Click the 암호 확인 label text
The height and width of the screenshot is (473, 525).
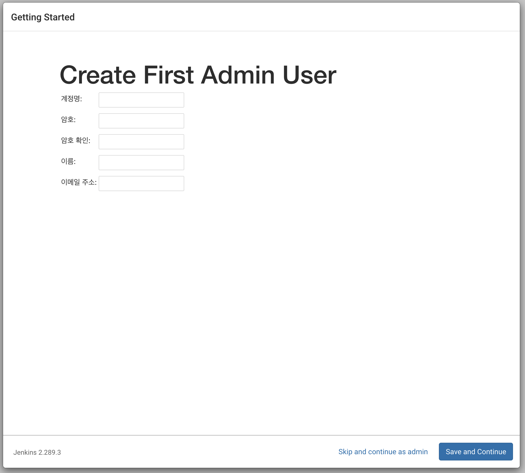click(75, 140)
